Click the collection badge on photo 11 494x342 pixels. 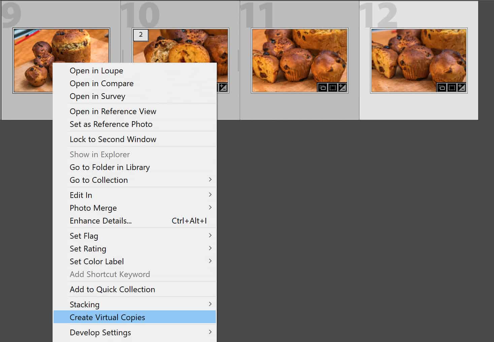click(x=323, y=88)
